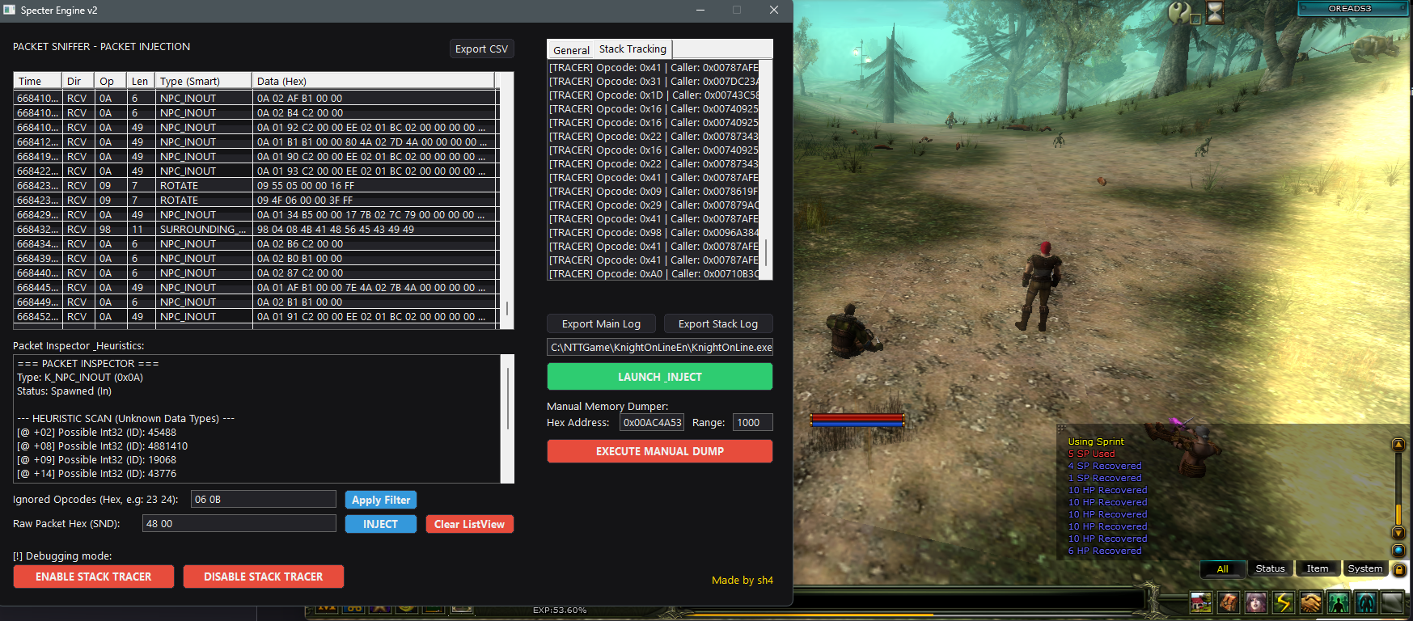Viewport: 1413px width, 621px height.
Task: Click the handshake icon on game bar
Action: click(1311, 602)
